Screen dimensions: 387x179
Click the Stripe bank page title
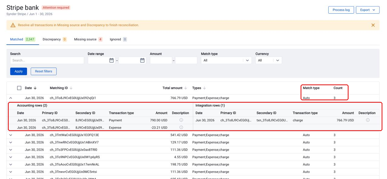click(23, 8)
